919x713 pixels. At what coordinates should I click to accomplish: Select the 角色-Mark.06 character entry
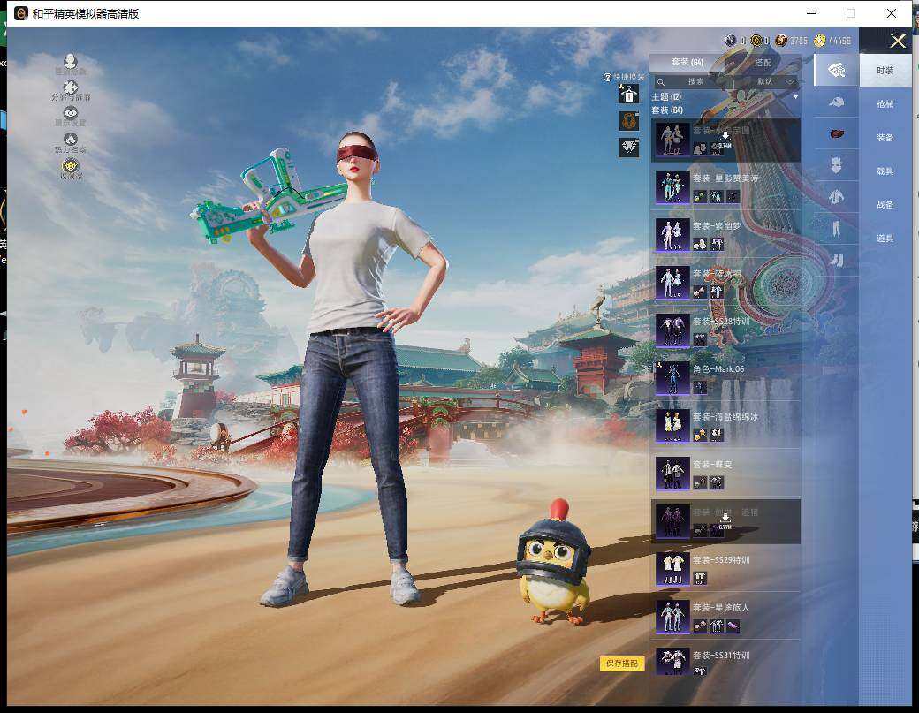coord(672,378)
